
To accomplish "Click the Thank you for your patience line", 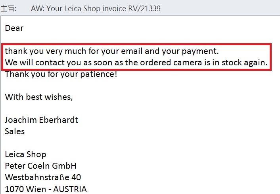I will coord(61,74).
